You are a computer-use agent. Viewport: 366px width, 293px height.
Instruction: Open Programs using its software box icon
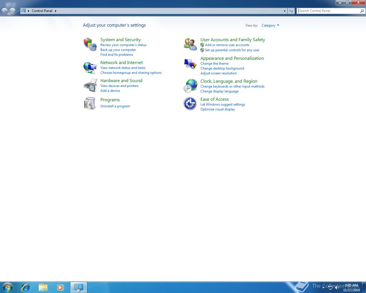coord(90,103)
